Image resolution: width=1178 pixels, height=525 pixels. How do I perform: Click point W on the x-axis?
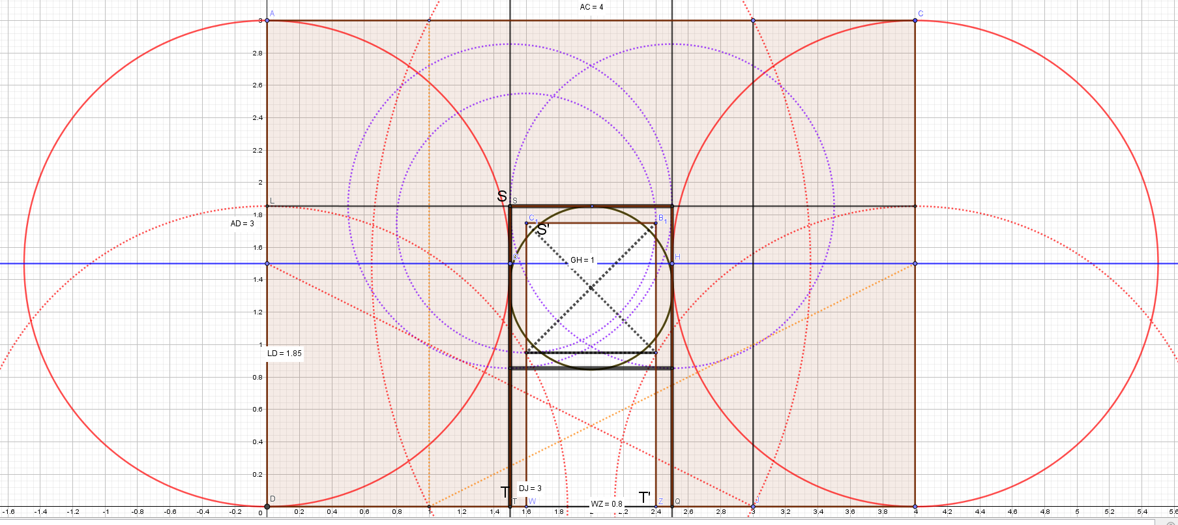tap(527, 506)
